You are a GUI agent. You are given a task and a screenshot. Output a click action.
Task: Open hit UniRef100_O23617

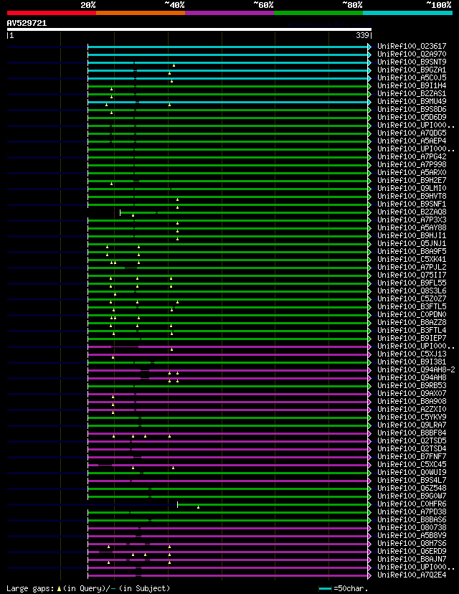coord(412,46)
